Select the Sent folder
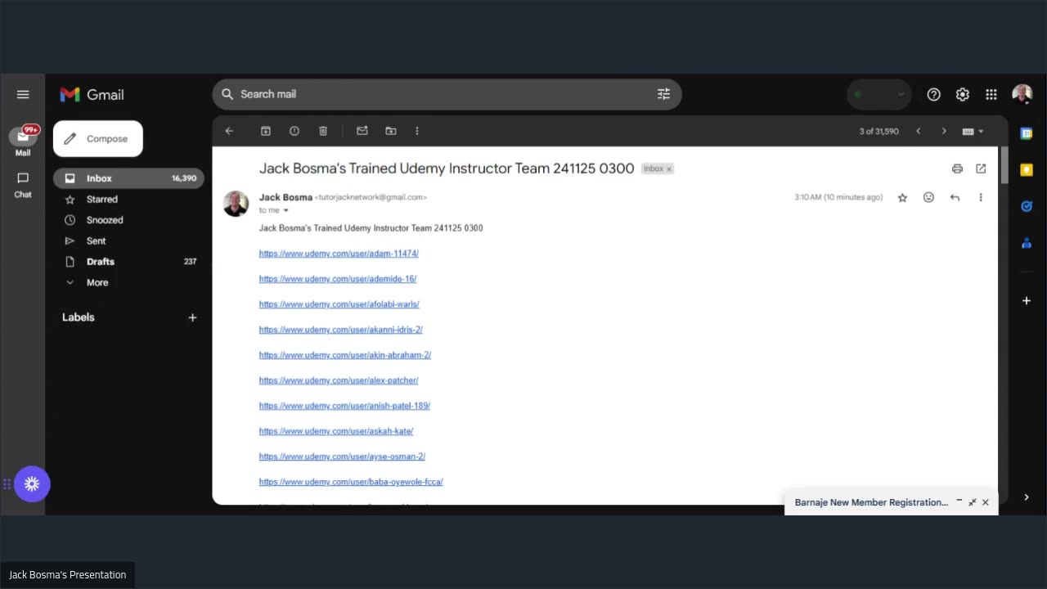Screen dimensions: 1047x589 click(x=128, y=241)
